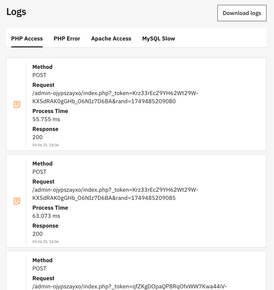Screen dimensions: 274x290
Task: Open the PHP Error tab
Action: pos(67,39)
